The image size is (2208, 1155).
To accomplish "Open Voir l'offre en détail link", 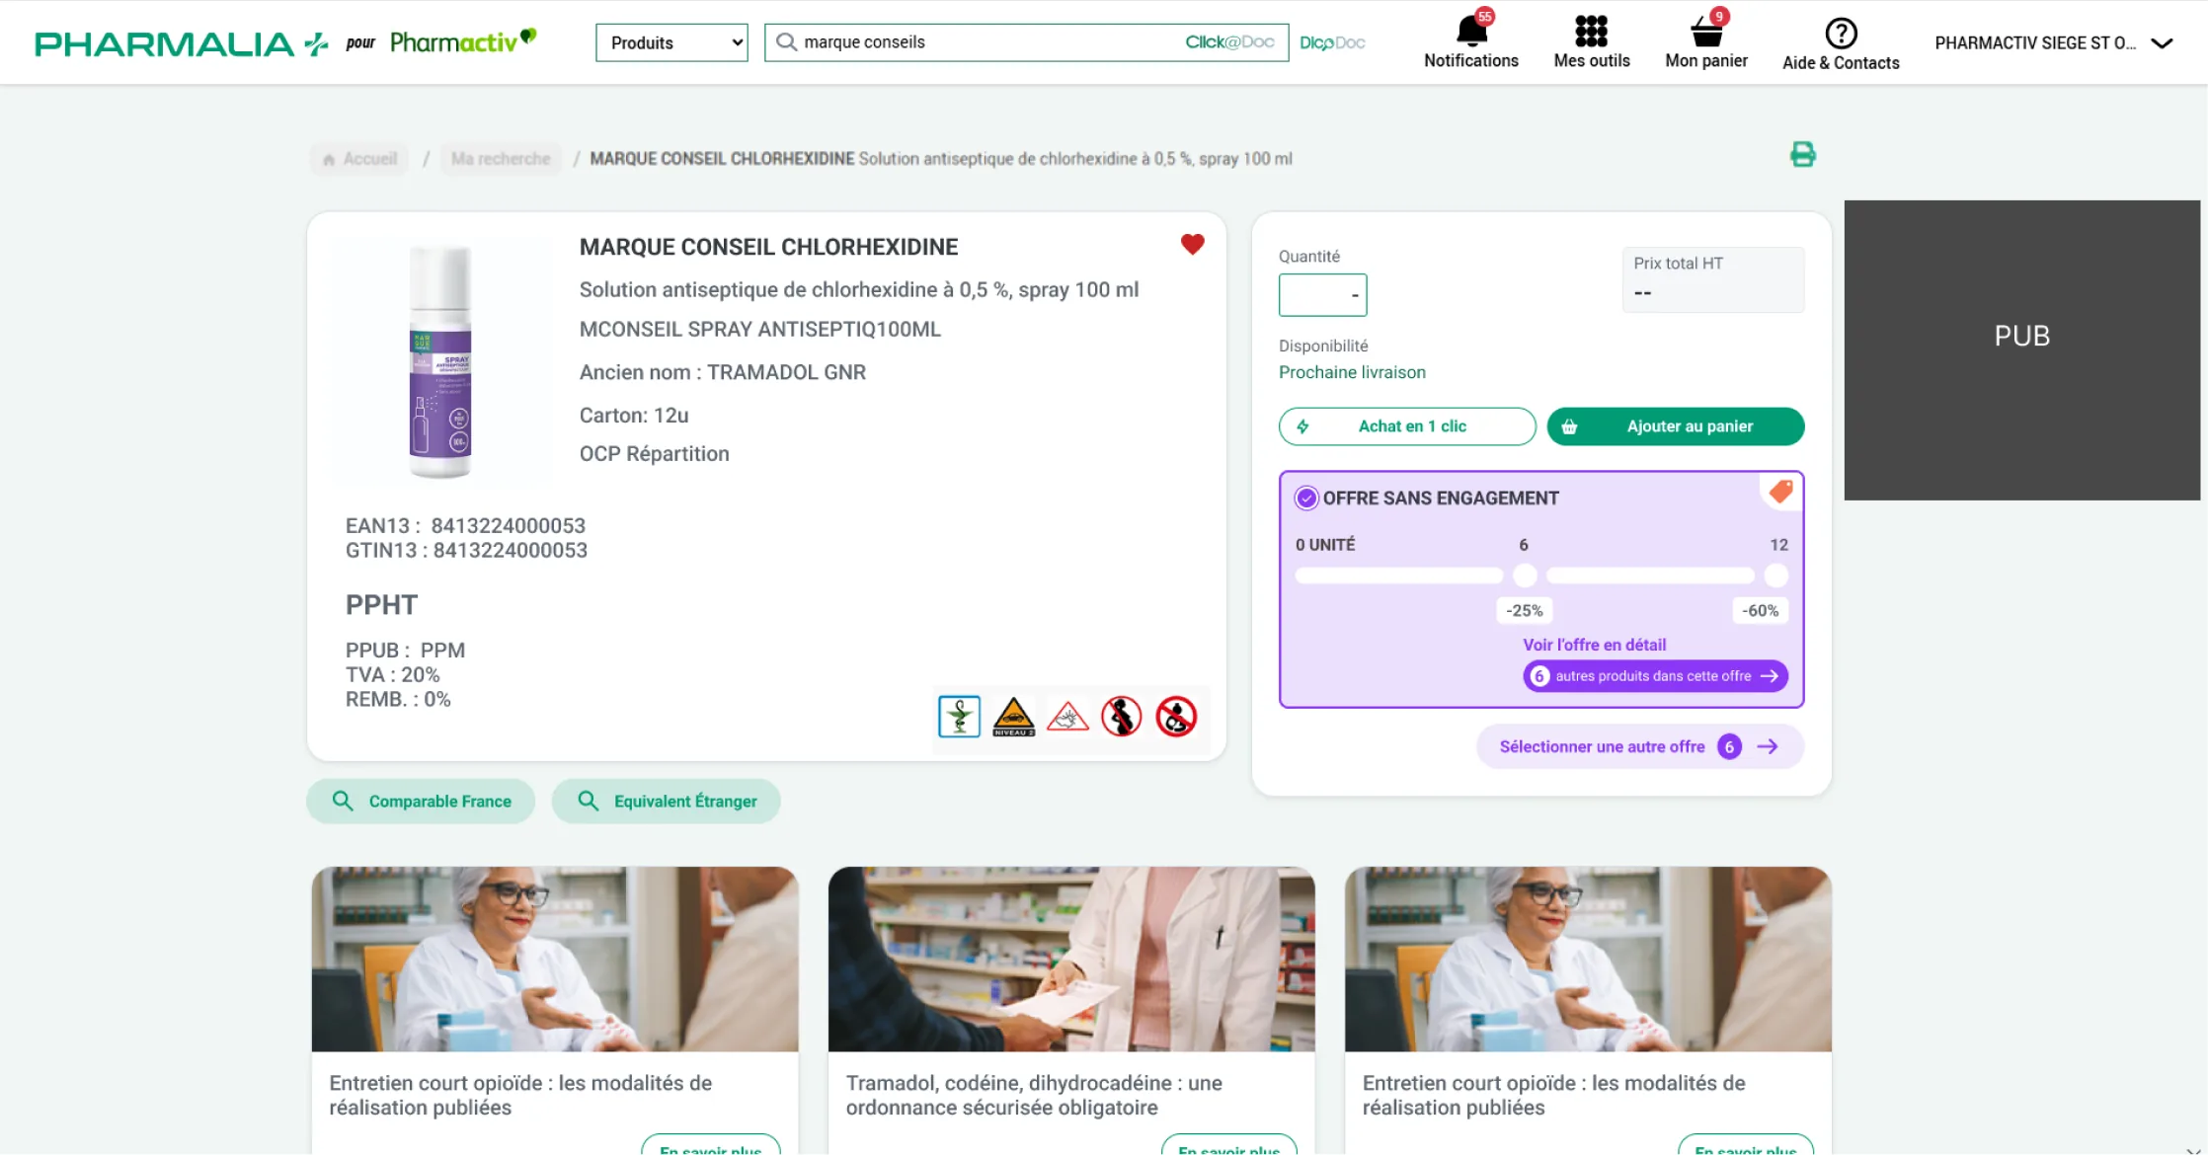I will 1595,645.
